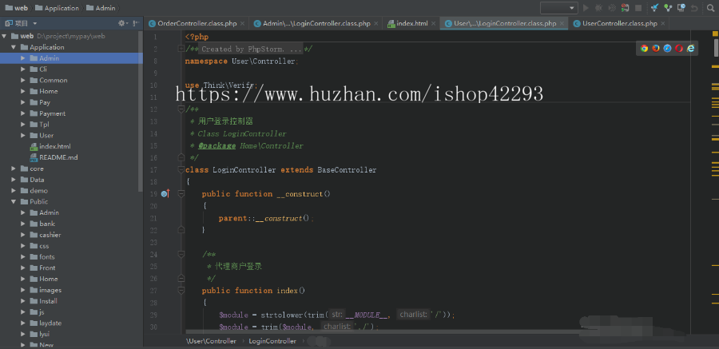This screenshot has height=349, width=719.
Task: Click the web breadcrumb in navigation bar
Action: 16,8
